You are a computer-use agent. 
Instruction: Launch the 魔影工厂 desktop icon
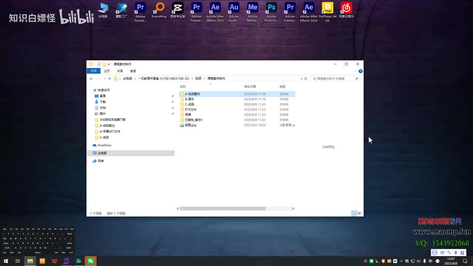122,10
